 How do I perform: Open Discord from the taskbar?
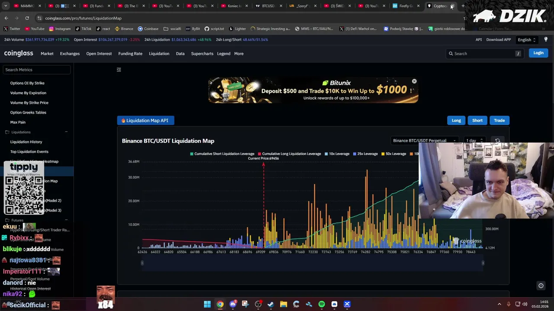[233, 304]
